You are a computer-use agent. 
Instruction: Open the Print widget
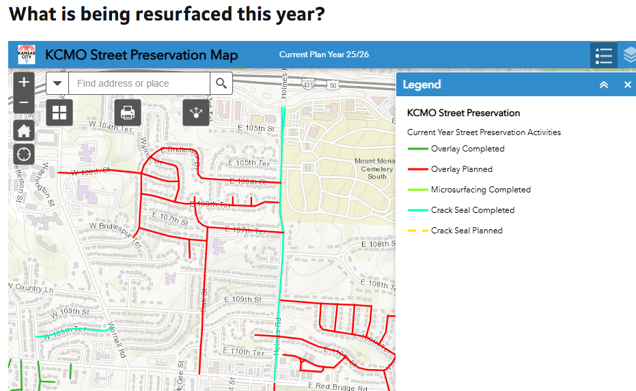[x=128, y=113]
